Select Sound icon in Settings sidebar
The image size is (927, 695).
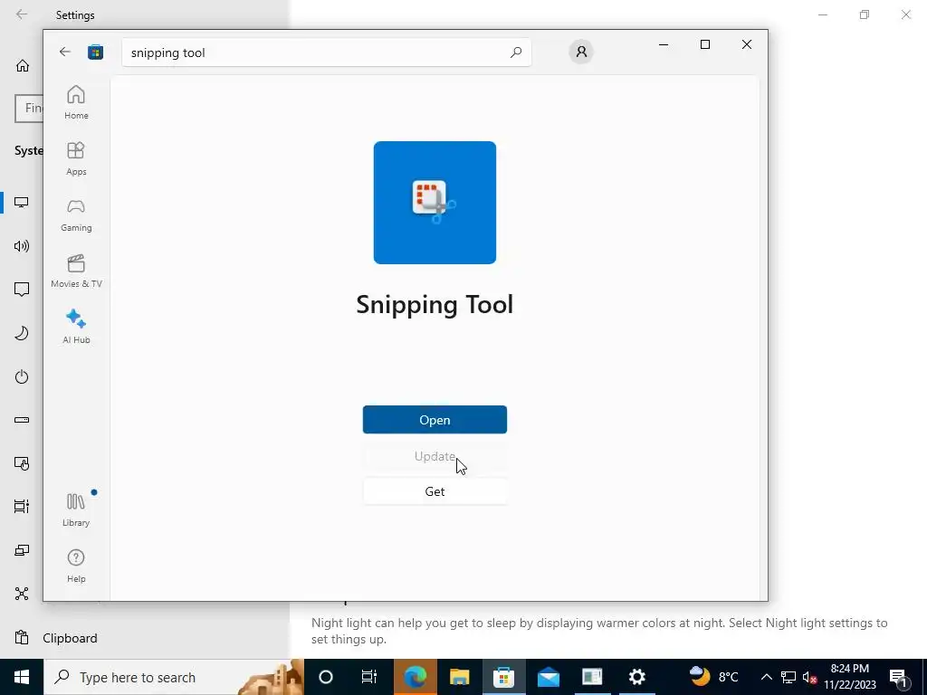pyautogui.click(x=22, y=246)
